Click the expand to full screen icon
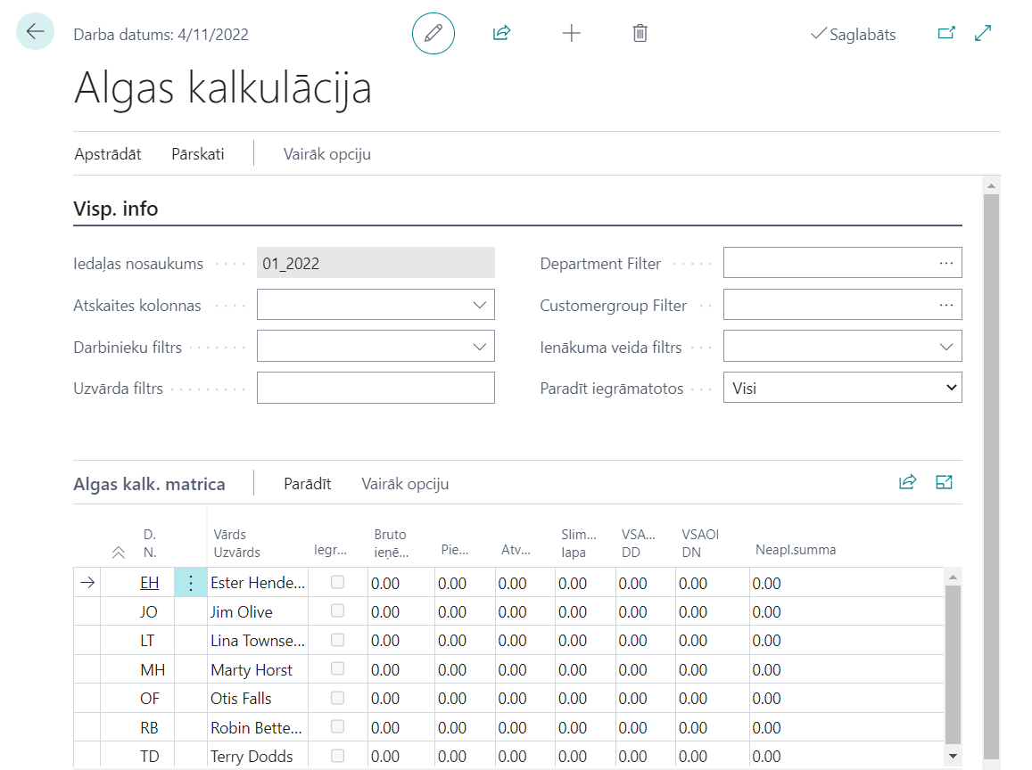The width and height of the screenshot is (1032, 770). [983, 34]
